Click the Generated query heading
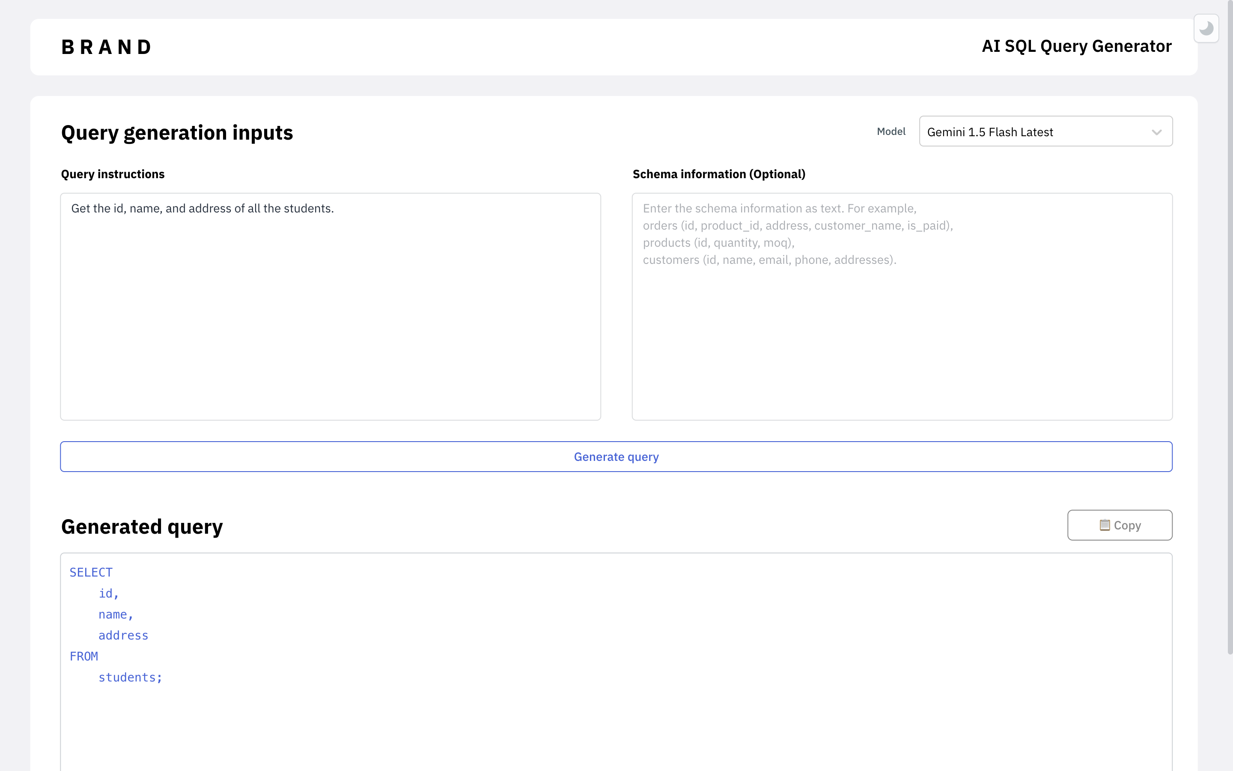 tap(142, 527)
